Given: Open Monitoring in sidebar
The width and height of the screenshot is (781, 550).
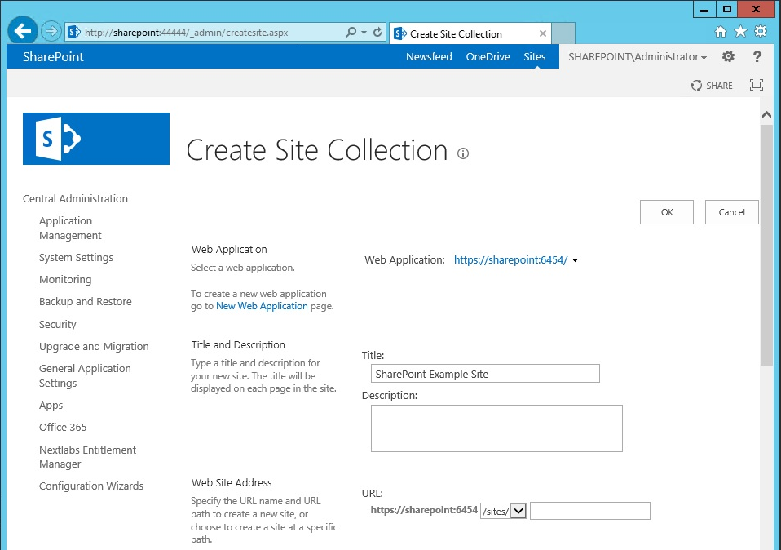Looking at the screenshot, I should pyautogui.click(x=65, y=279).
